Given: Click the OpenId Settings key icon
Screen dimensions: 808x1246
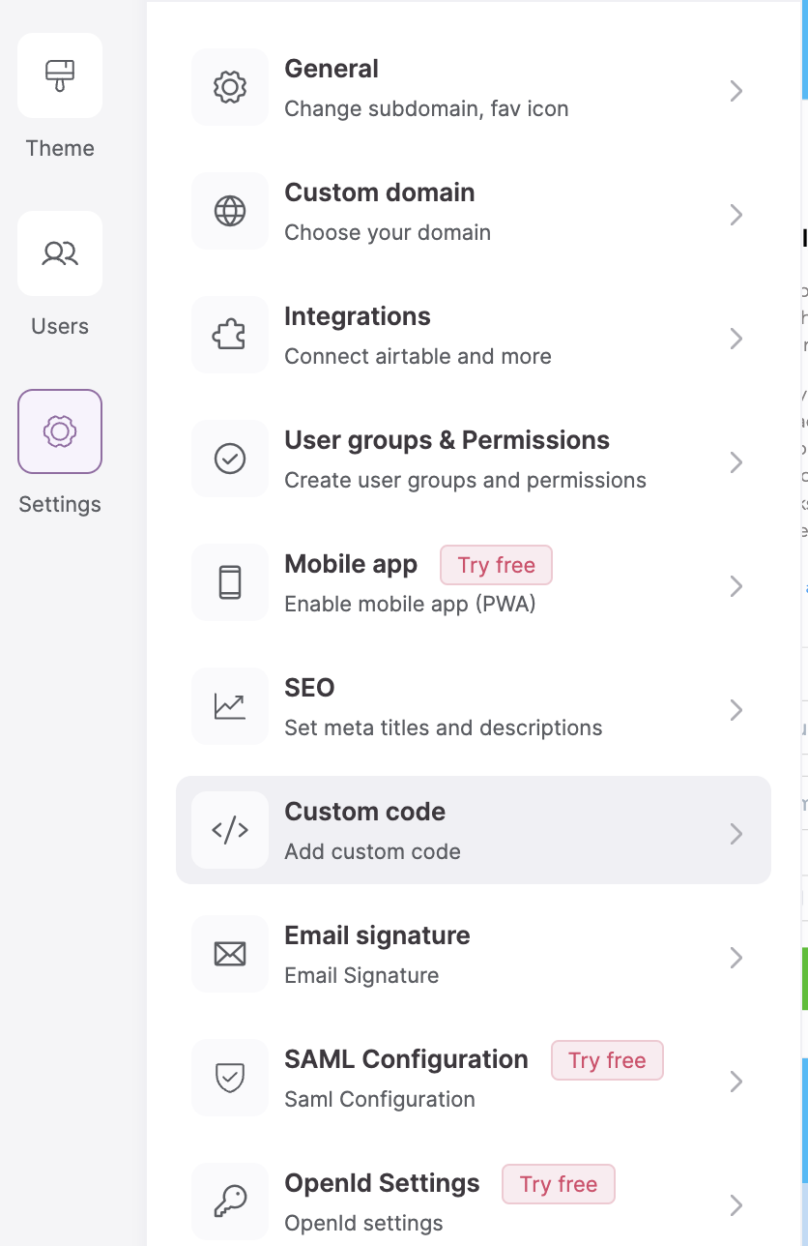Looking at the screenshot, I should (230, 1201).
